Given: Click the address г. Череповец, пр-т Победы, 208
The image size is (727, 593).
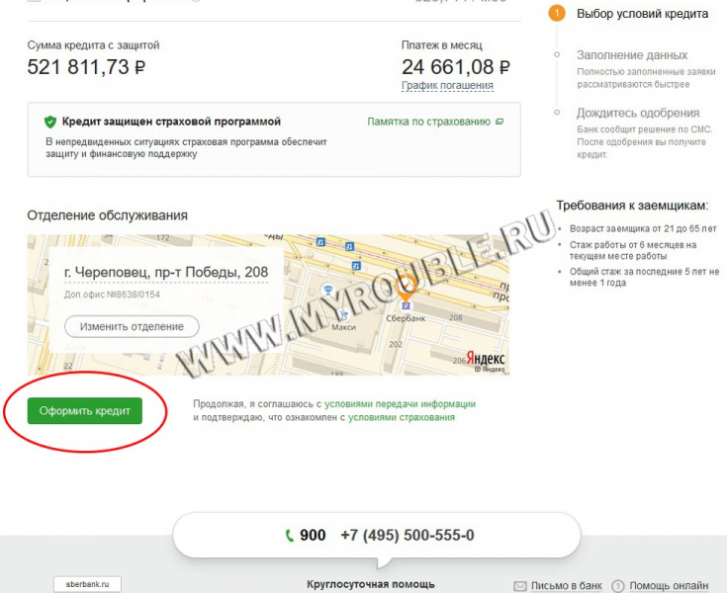Looking at the screenshot, I should point(166,273).
